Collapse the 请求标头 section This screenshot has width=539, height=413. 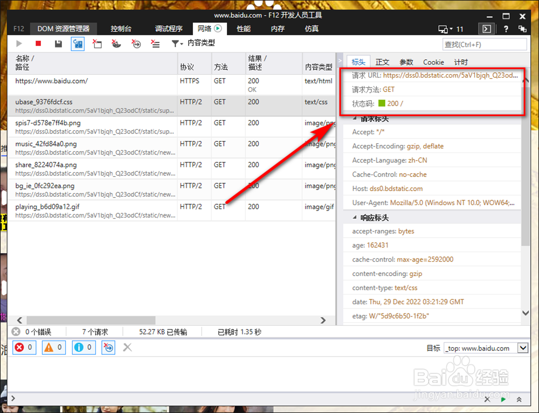[355, 118]
